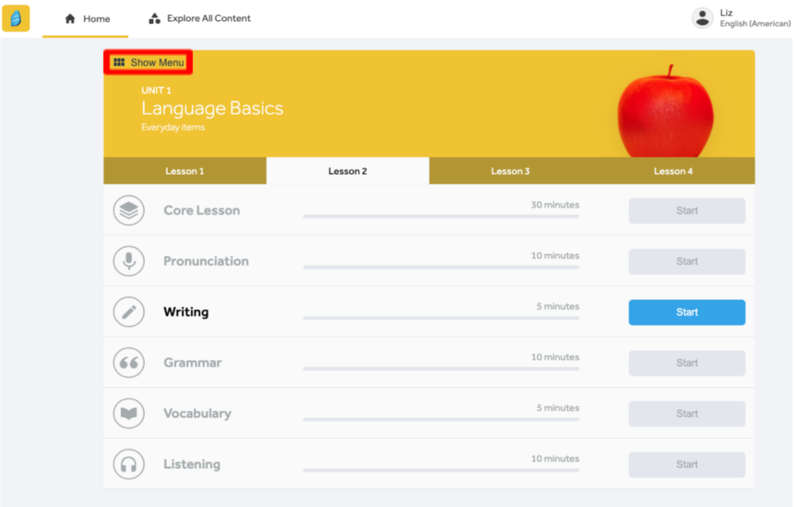794x507 pixels.
Task: Start the Pronunciation activity
Action: point(687,261)
